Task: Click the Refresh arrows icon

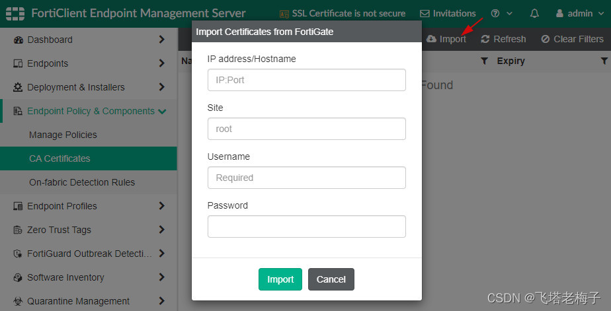Action: [x=485, y=39]
